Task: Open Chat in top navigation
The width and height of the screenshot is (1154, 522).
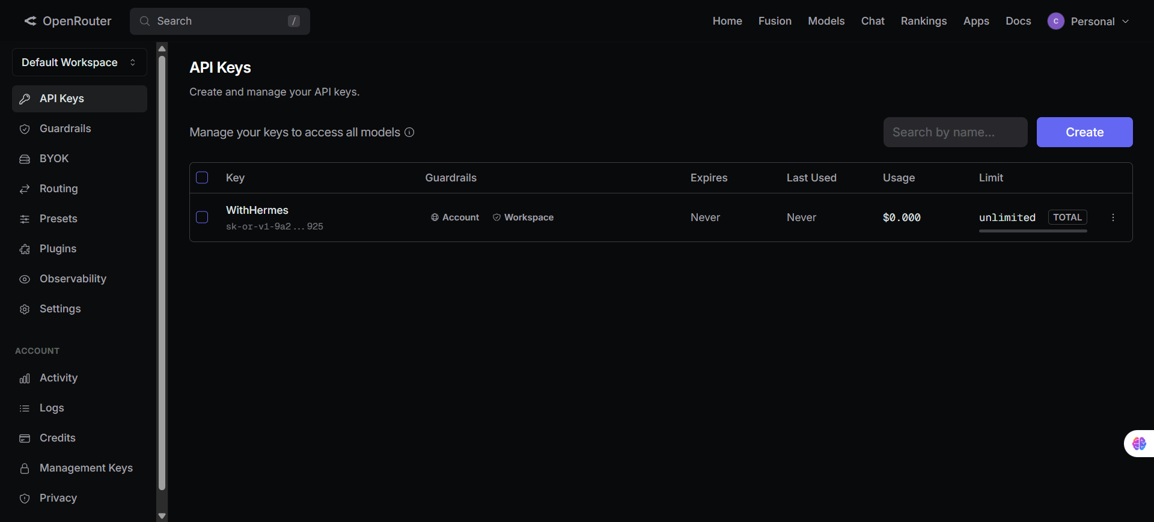Action: pos(873,21)
